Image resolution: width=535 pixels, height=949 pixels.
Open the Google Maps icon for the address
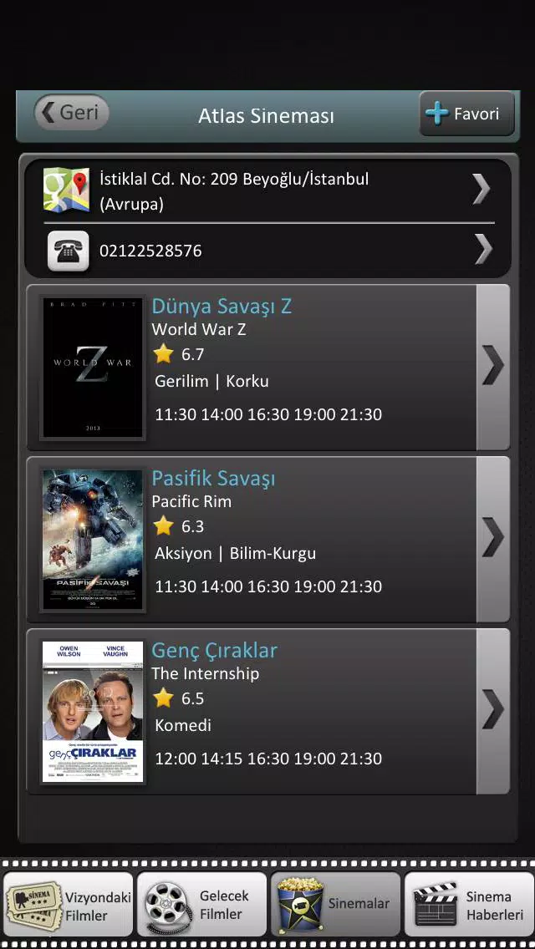[66, 190]
